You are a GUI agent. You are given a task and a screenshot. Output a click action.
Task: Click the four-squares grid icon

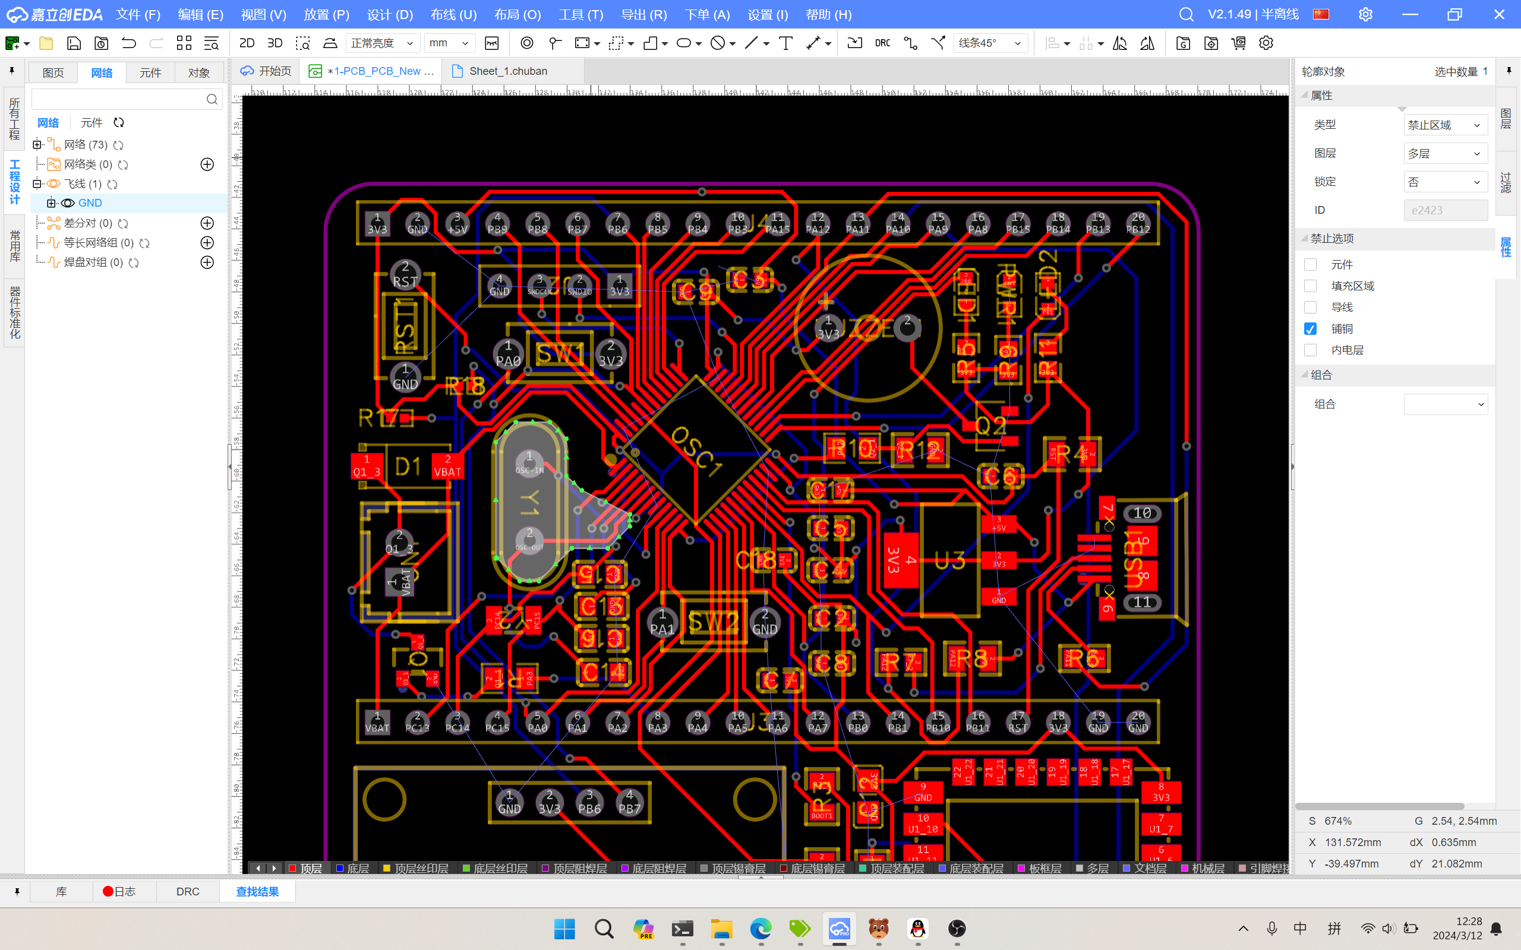click(x=184, y=43)
